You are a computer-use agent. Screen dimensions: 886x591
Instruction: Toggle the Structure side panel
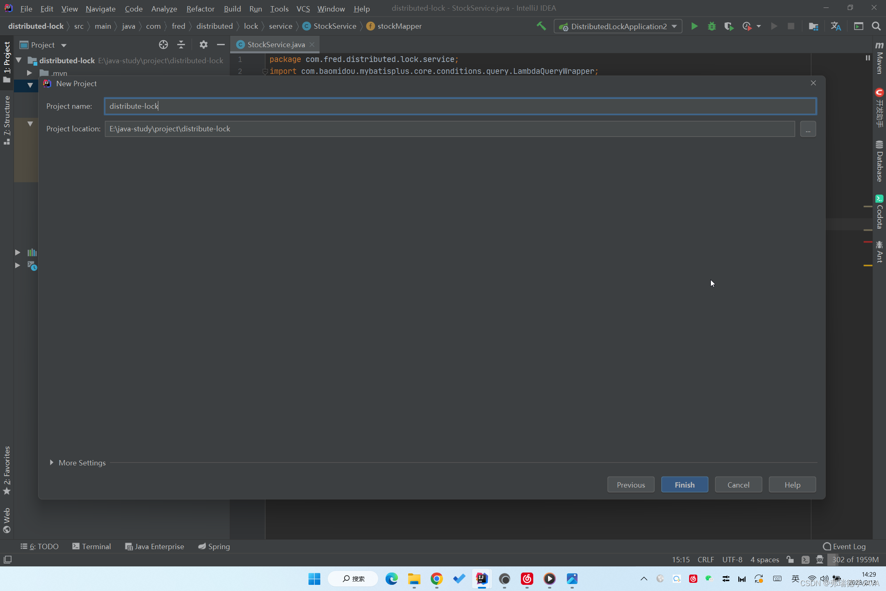coord(7,119)
